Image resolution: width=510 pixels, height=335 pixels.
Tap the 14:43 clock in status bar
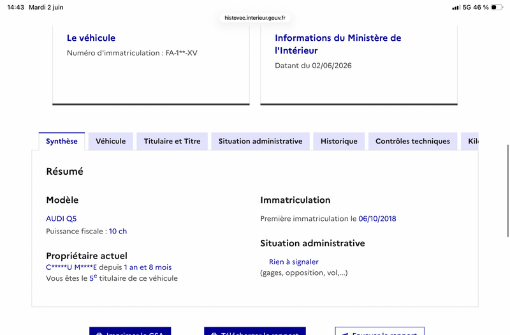[15, 7]
